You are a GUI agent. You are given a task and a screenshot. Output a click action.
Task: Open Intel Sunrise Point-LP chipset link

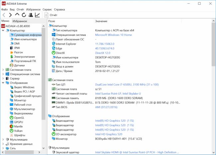coord(118,94)
